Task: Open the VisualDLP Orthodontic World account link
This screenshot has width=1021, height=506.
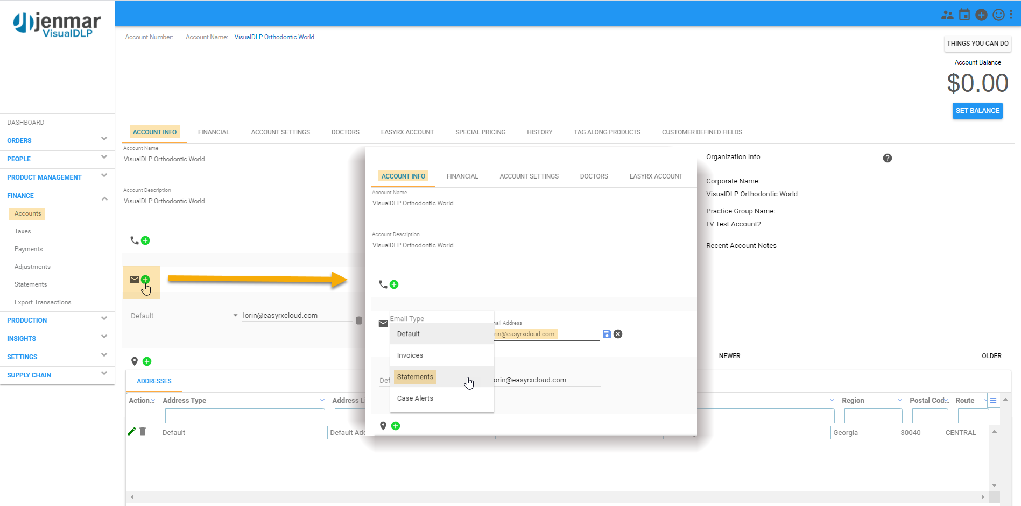Action: point(274,37)
